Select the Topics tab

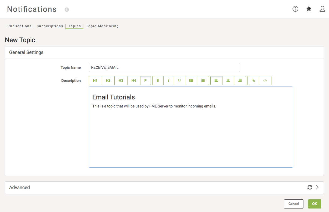click(75, 26)
